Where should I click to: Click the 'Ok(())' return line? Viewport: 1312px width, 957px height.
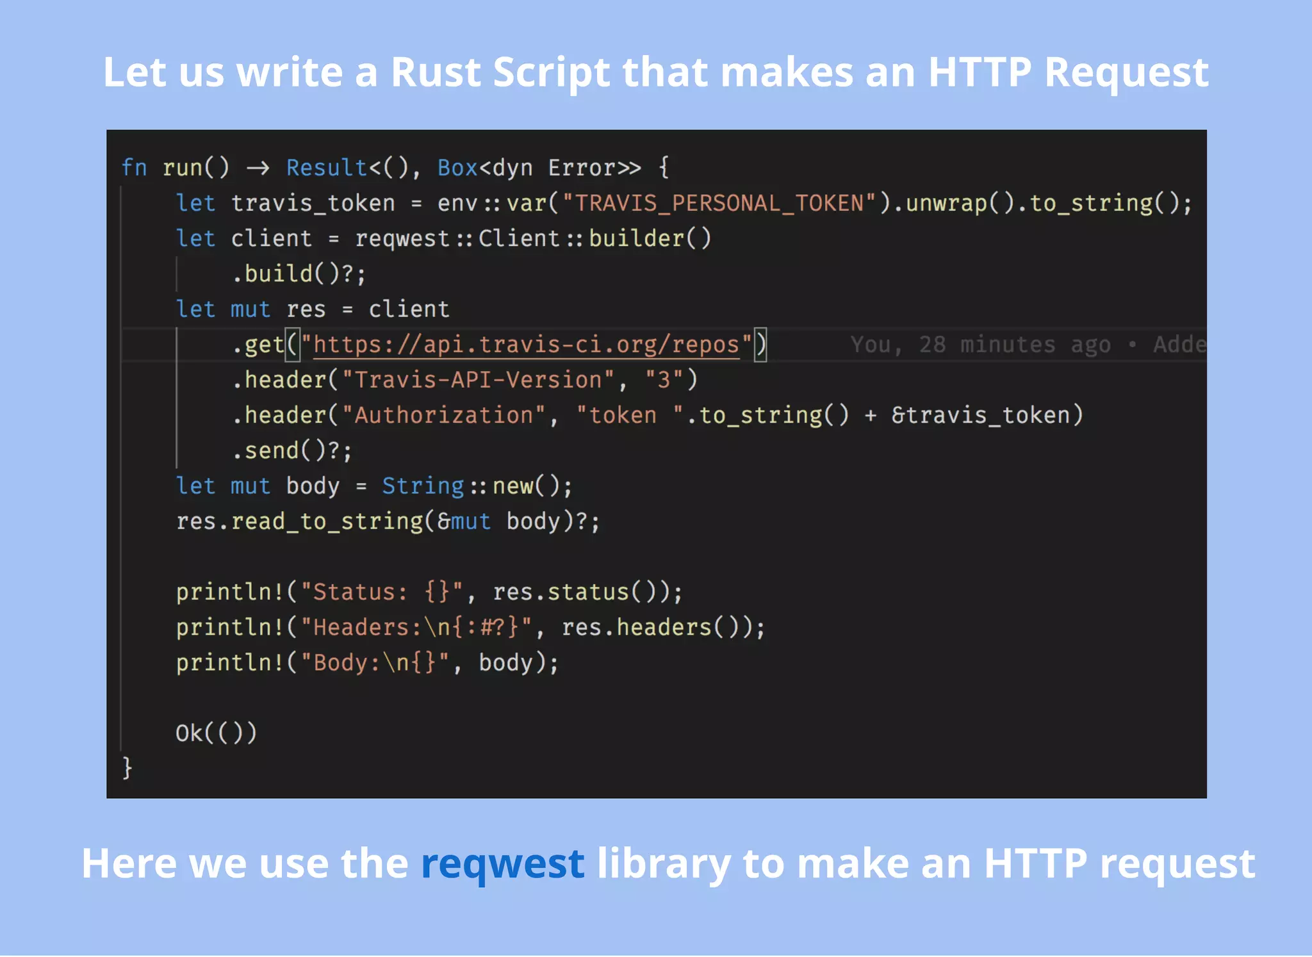(x=217, y=733)
